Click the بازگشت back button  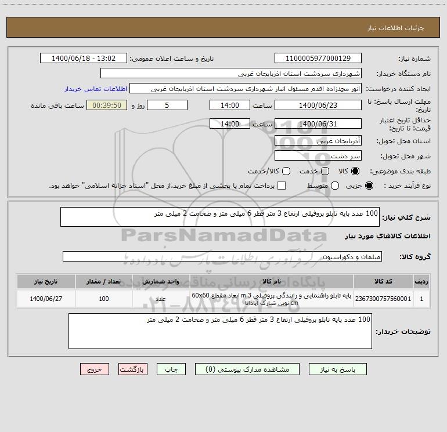pyautogui.click(x=133, y=369)
